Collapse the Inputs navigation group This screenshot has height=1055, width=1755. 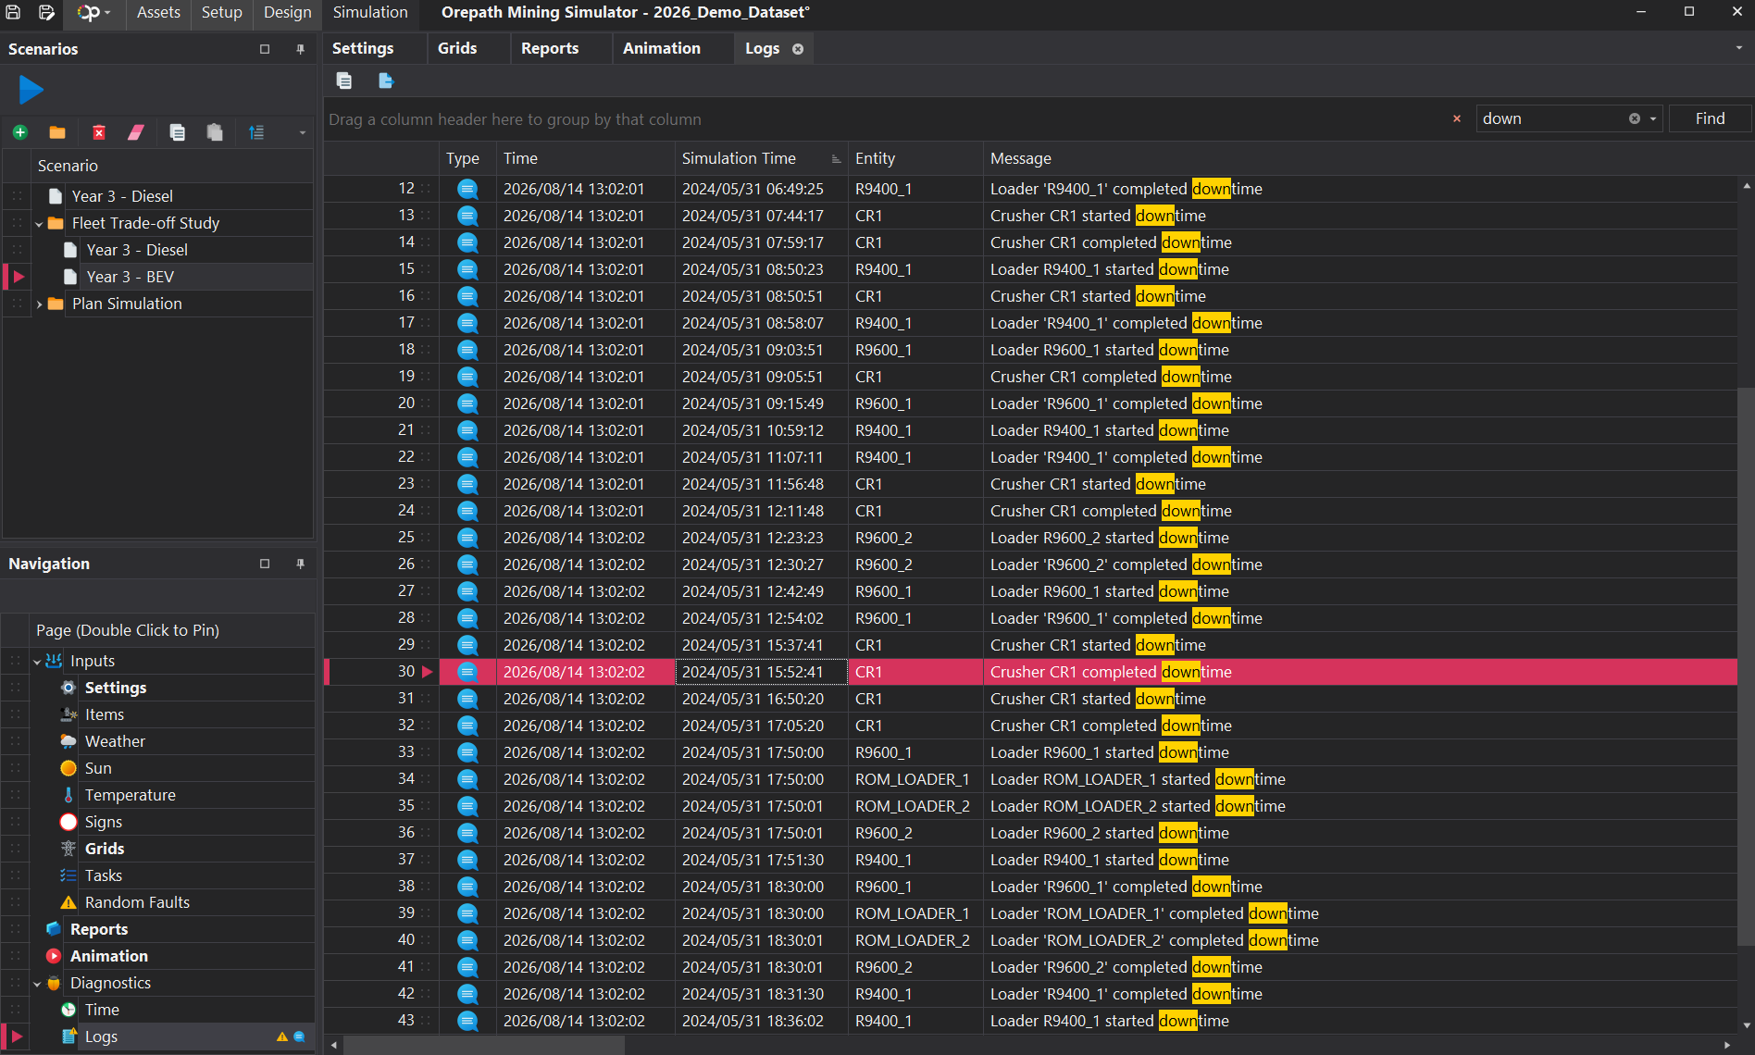click(37, 662)
